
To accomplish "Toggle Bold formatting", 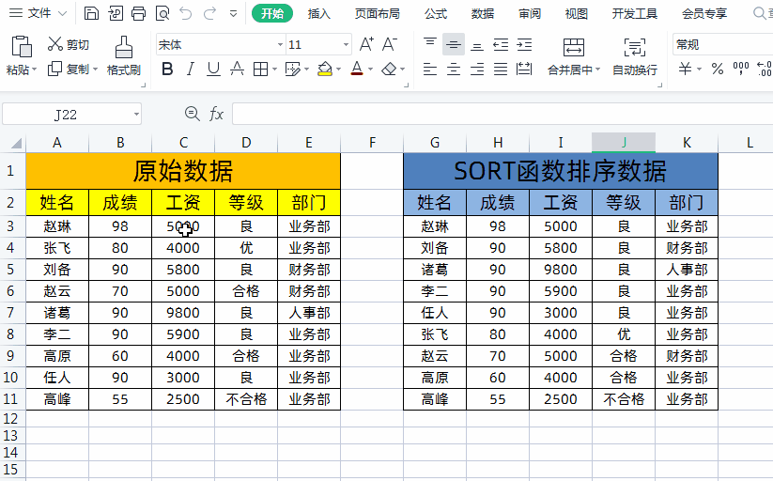I will (167, 69).
